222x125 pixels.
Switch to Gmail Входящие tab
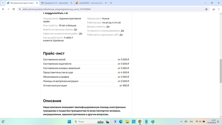click(56, 3)
